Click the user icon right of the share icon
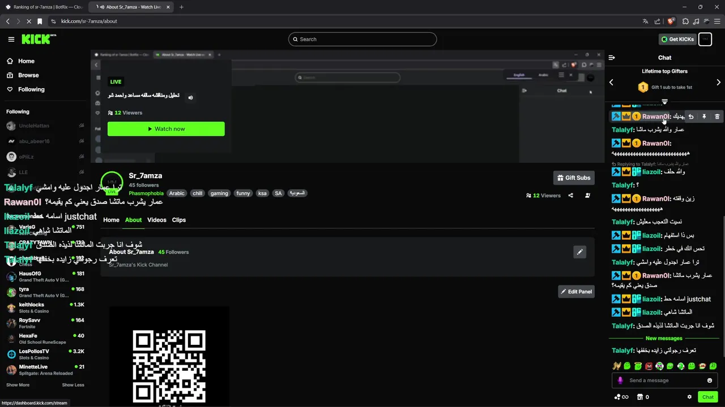The image size is (725, 407). 587,196
